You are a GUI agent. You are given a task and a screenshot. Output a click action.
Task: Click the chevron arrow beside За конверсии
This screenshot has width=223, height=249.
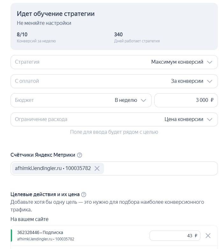[x=209, y=81]
